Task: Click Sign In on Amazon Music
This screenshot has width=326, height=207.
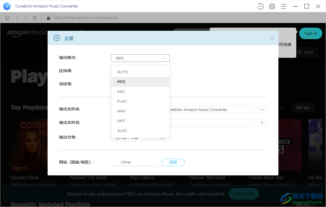Action: point(311,33)
